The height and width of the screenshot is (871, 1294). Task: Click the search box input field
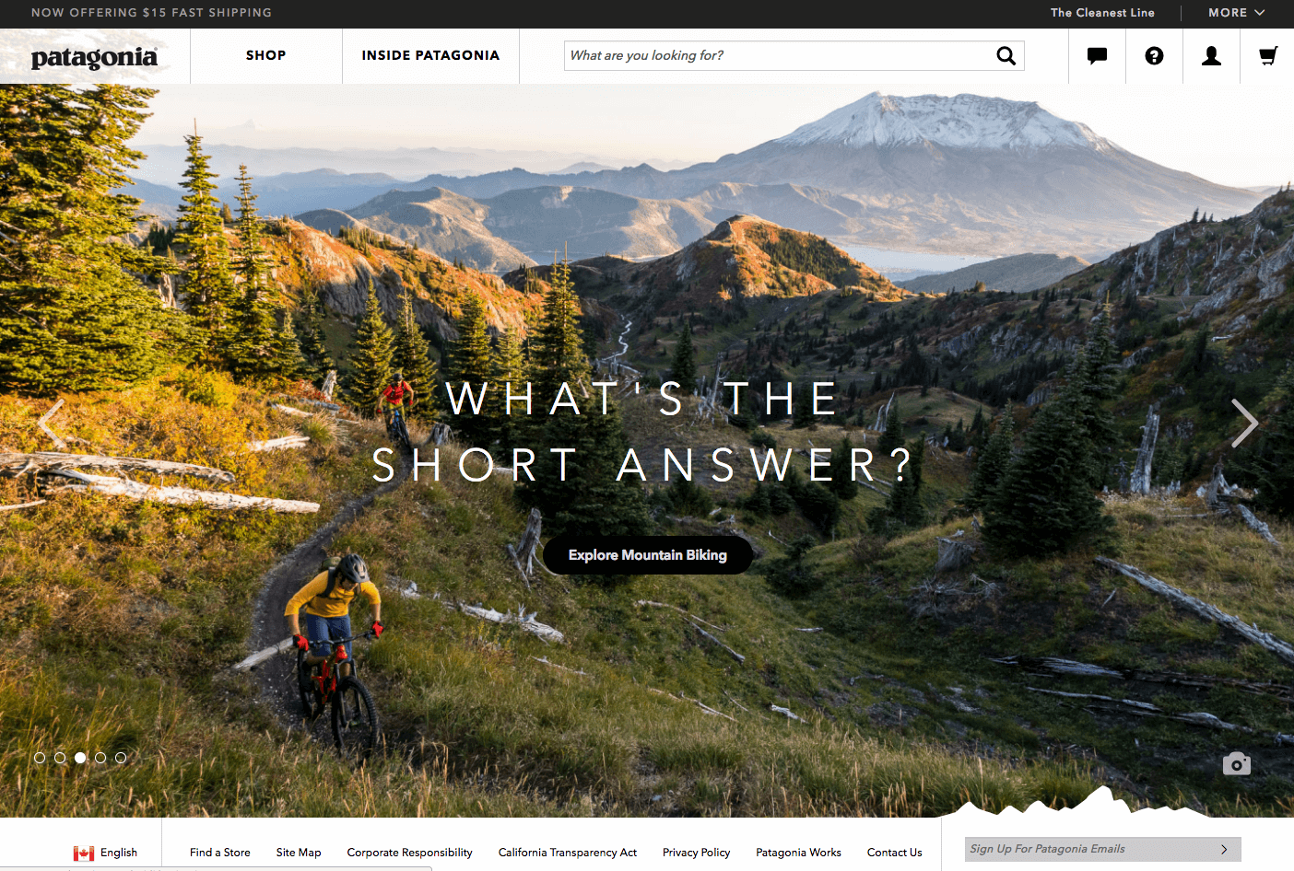(x=779, y=56)
